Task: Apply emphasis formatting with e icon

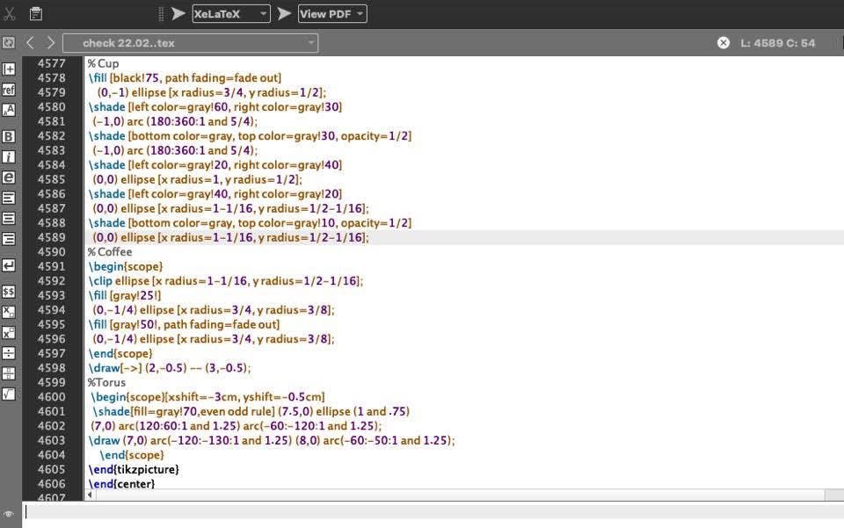Action: pos(9,177)
